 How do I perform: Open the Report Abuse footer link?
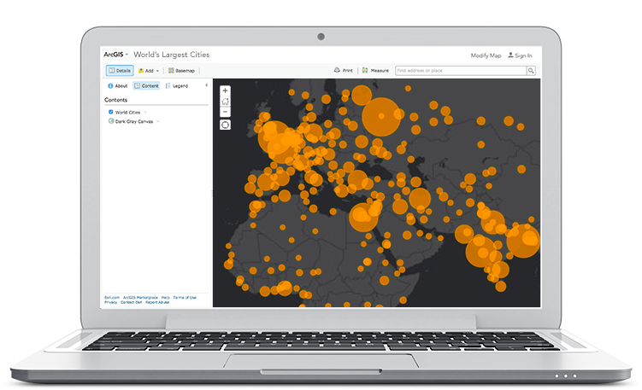pos(157,302)
